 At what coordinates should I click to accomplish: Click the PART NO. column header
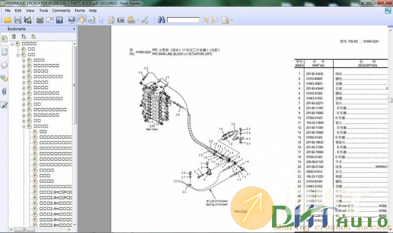click(x=318, y=65)
